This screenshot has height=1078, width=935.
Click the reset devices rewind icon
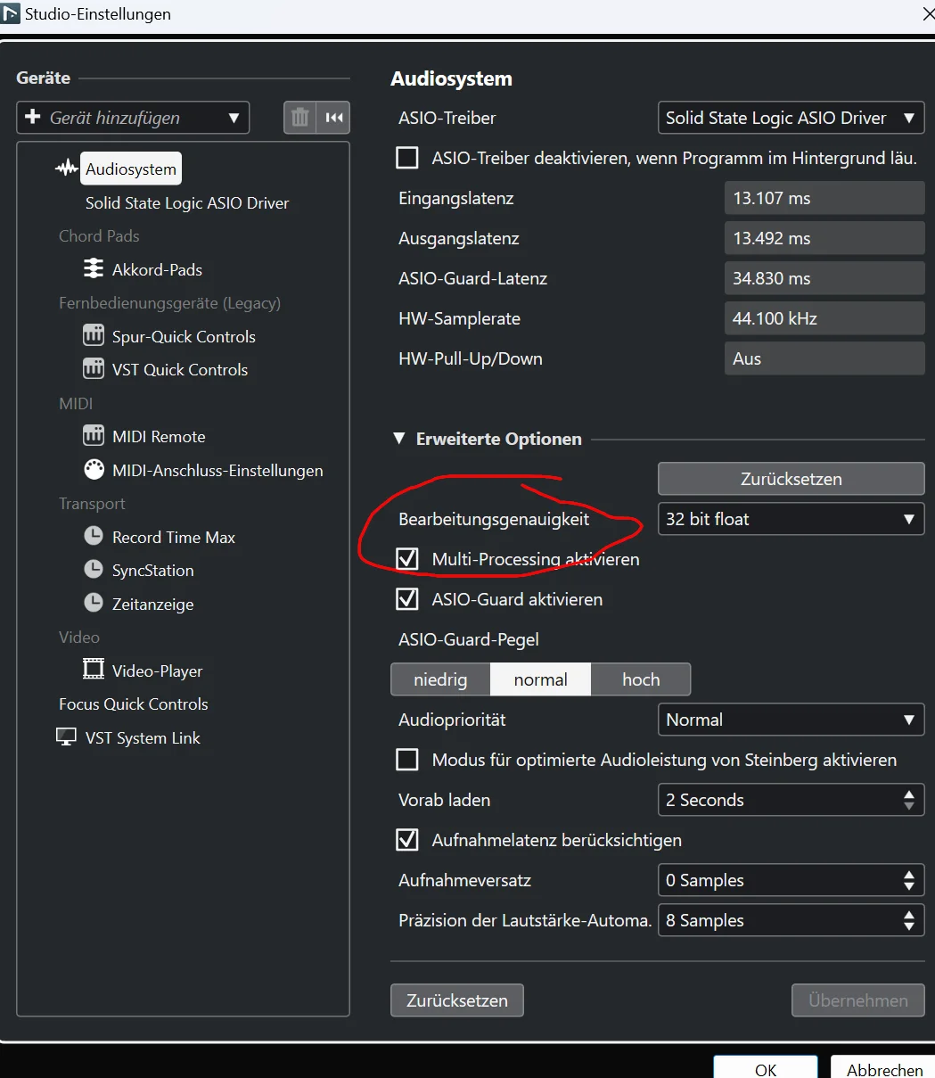point(334,118)
